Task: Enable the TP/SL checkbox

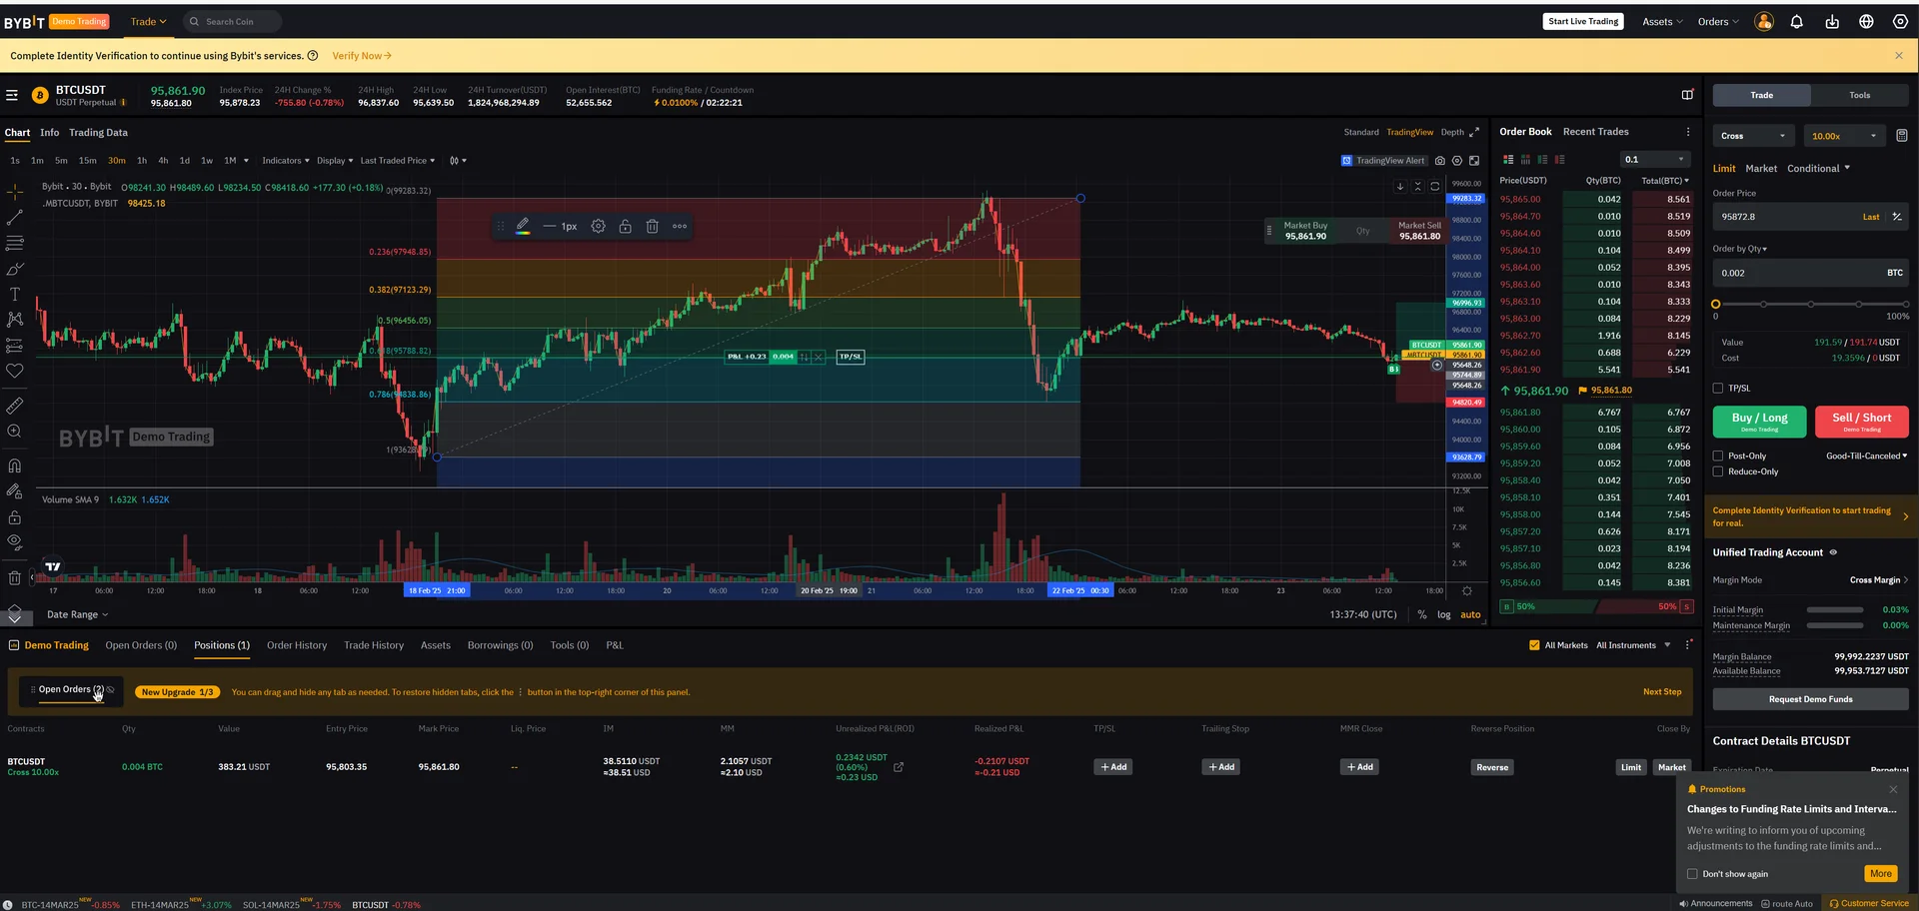Action: (x=1718, y=389)
